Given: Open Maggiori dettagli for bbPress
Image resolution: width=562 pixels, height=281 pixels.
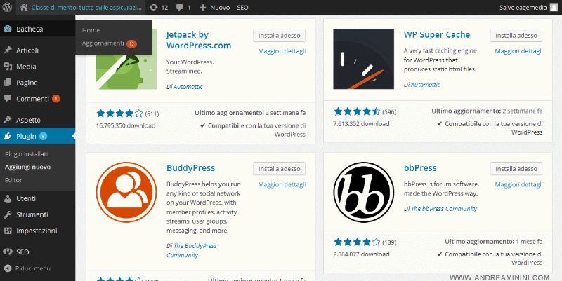Looking at the screenshot, I should pyautogui.click(x=518, y=184).
